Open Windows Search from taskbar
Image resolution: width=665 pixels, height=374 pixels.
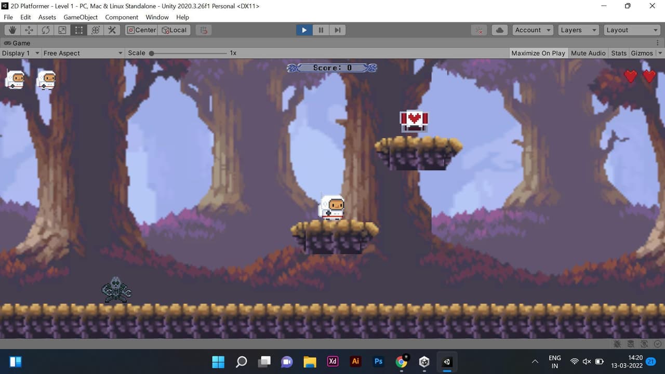tap(242, 362)
